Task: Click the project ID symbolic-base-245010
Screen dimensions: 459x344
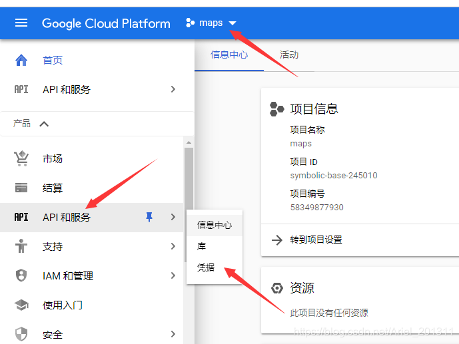Action: coord(334,176)
